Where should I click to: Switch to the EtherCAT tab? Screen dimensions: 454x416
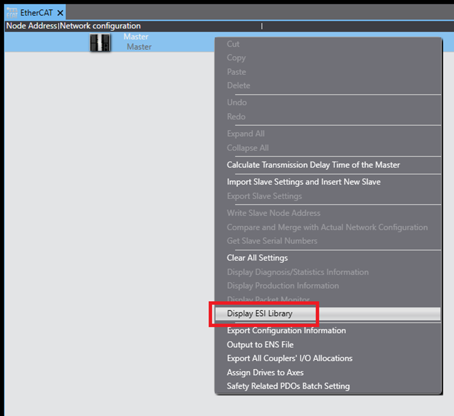click(37, 13)
